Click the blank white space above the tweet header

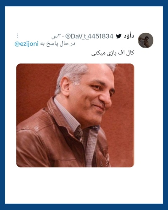coord(84,19)
